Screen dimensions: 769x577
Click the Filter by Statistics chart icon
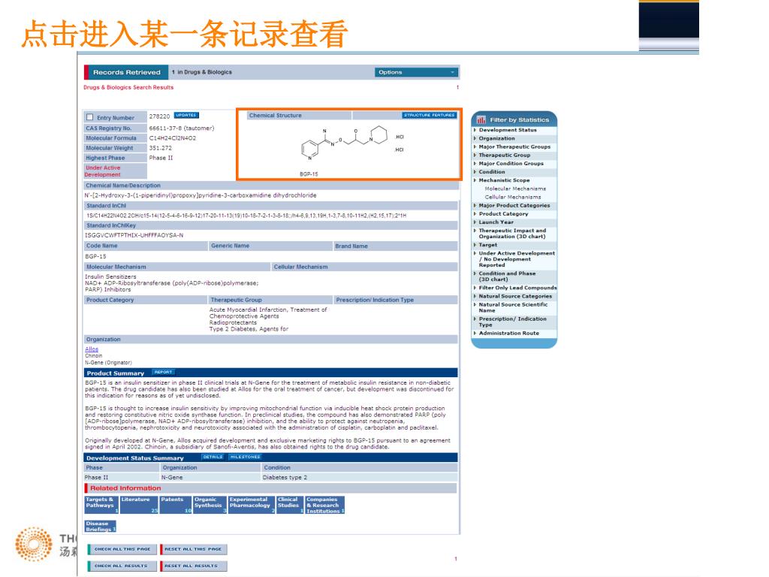[481, 119]
